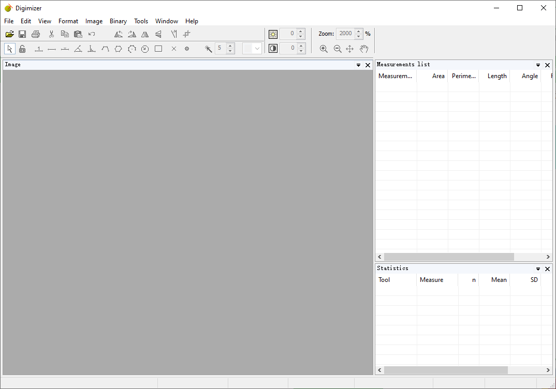Open the Image menu
Screen dimensions: 556x389
94,21
